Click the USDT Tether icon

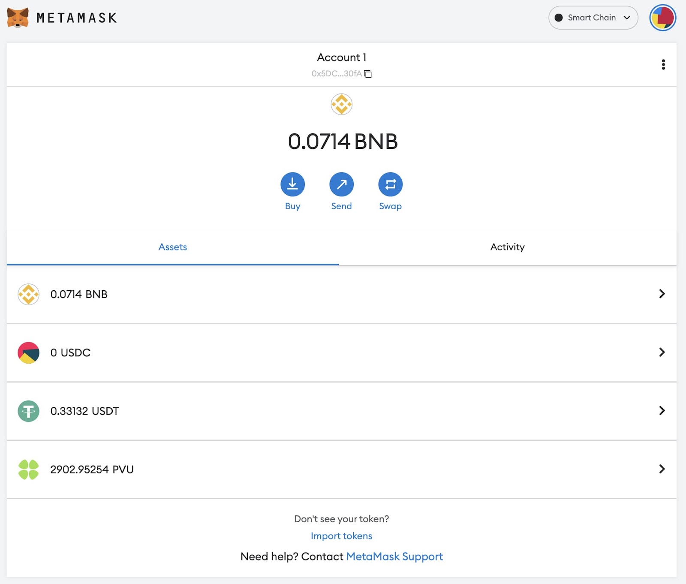(28, 411)
